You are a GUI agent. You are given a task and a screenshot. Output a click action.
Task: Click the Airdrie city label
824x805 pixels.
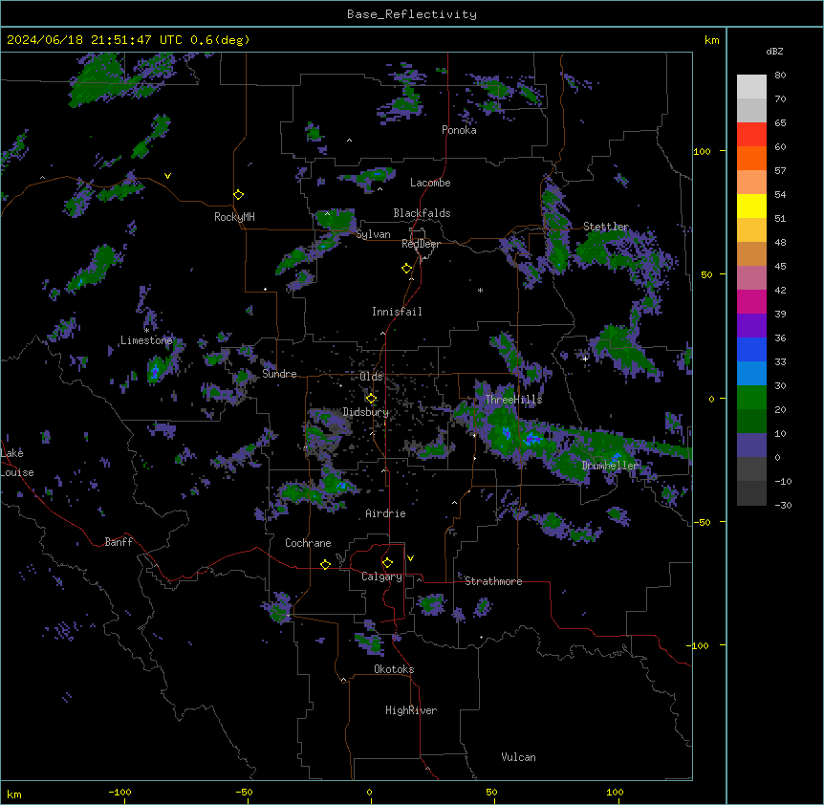coord(386,513)
